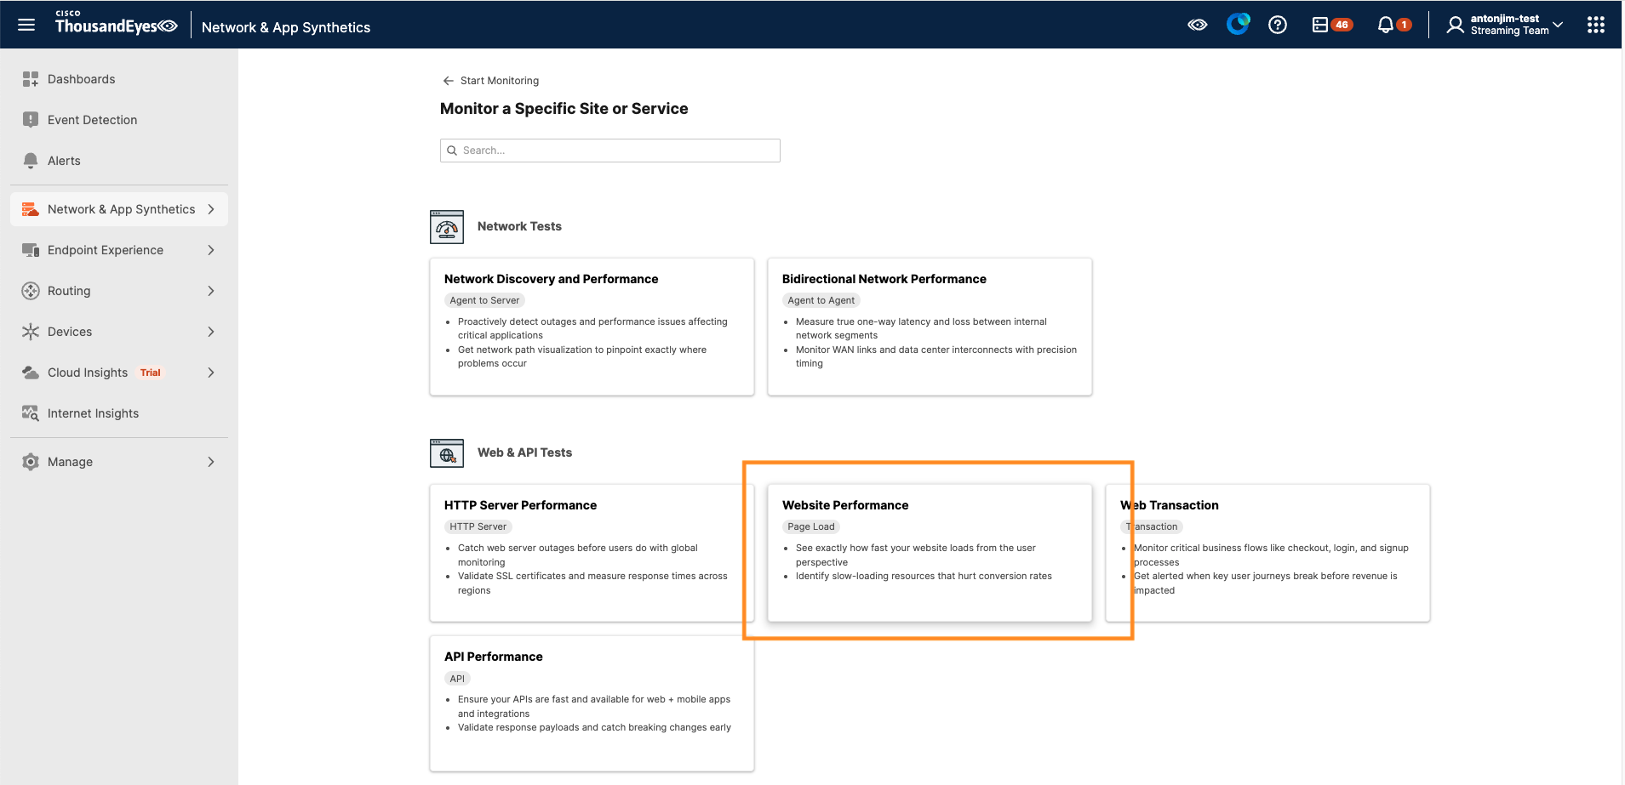Open the blue AI assistant icon
This screenshot has height=785, width=1625.
coord(1238,24)
